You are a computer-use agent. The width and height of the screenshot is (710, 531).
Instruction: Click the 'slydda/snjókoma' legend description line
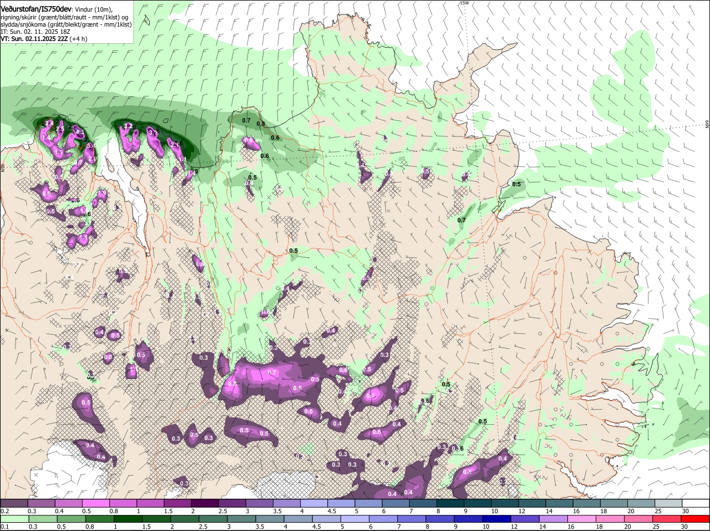pyautogui.click(x=66, y=24)
